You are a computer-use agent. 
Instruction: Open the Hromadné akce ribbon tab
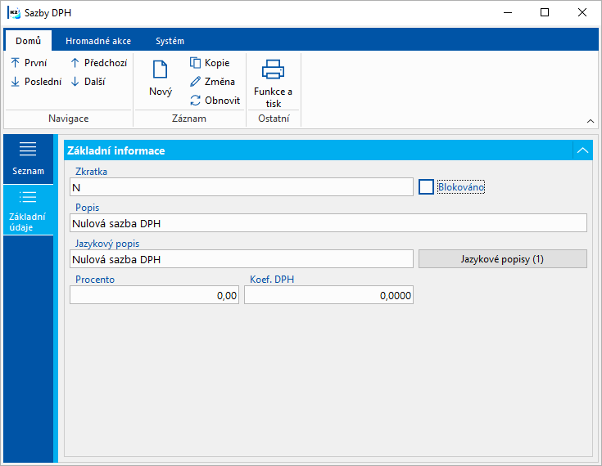(x=98, y=41)
